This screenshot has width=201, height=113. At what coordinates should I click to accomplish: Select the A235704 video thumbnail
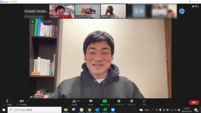[88, 11]
